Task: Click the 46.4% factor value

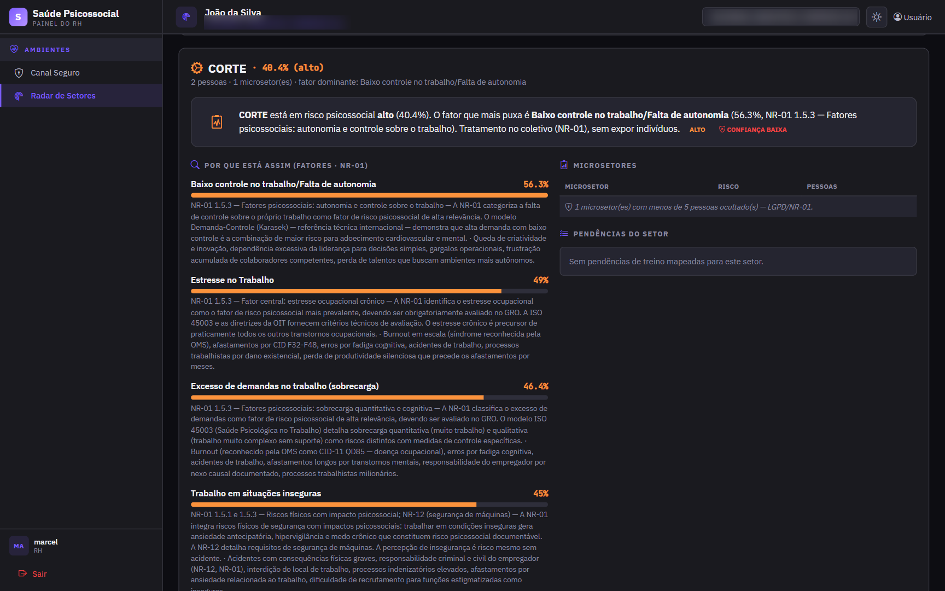Action: click(x=535, y=386)
